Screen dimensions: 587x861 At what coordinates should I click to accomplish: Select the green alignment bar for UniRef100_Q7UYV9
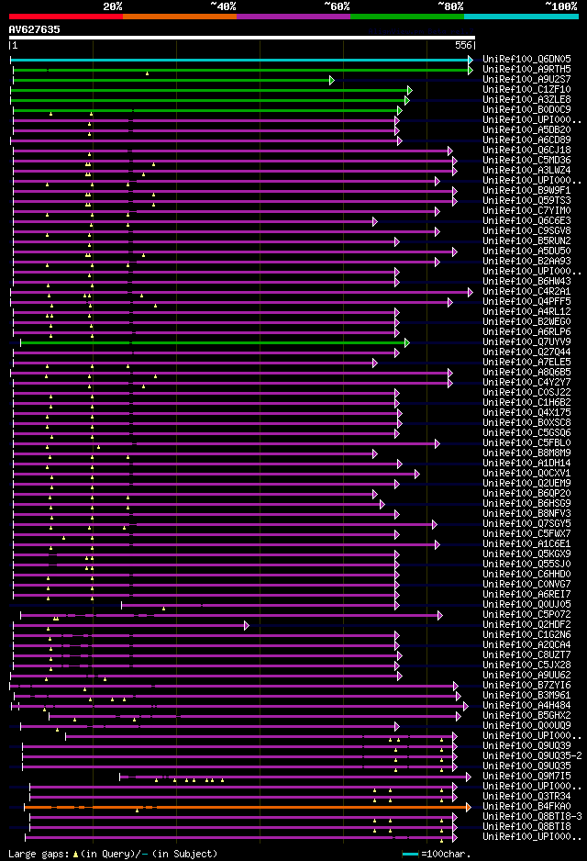coord(215,342)
